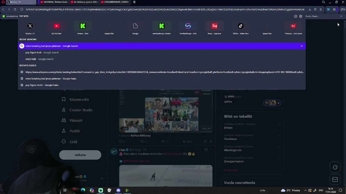Open the browser downloads icon
The height and width of the screenshot is (194, 346).
tap(310, 9)
